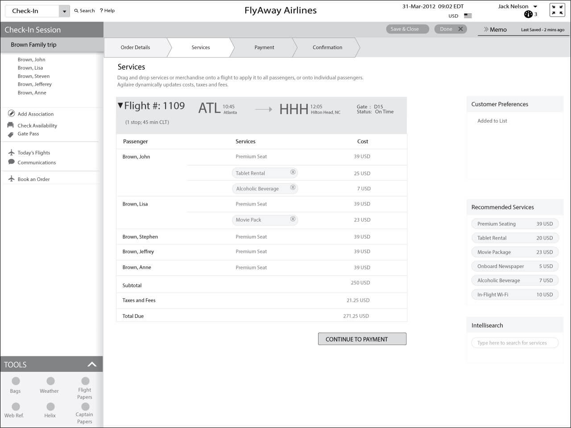Image resolution: width=571 pixels, height=428 pixels.
Task: Switch to the Payment tab
Action: click(x=264, y=47)
